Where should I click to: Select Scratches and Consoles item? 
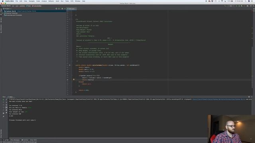click(14, 15)
